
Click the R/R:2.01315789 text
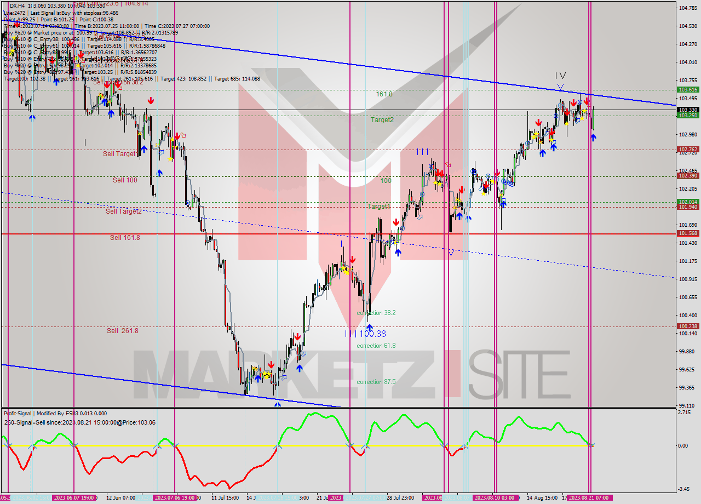[159, 32]
